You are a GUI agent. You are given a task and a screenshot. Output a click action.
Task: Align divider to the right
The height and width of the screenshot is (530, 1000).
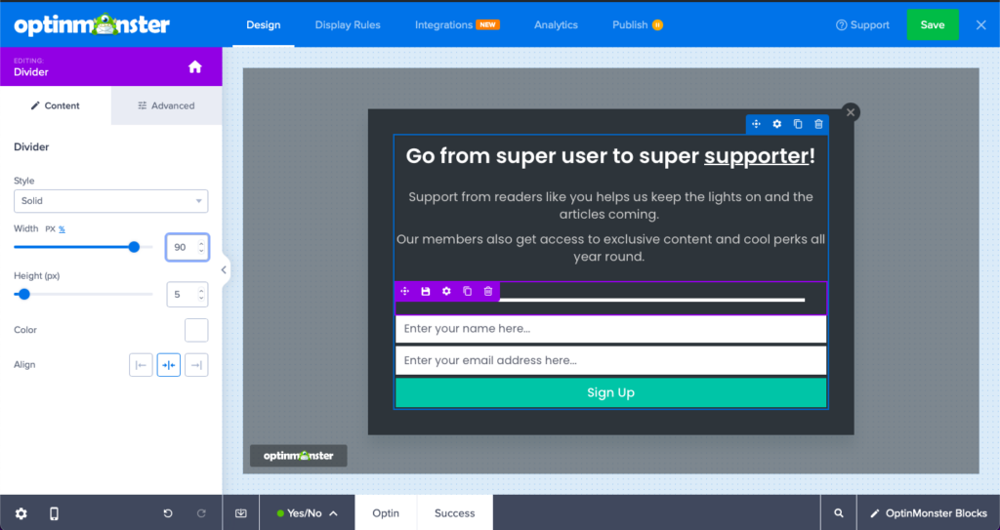pos(196,365)
